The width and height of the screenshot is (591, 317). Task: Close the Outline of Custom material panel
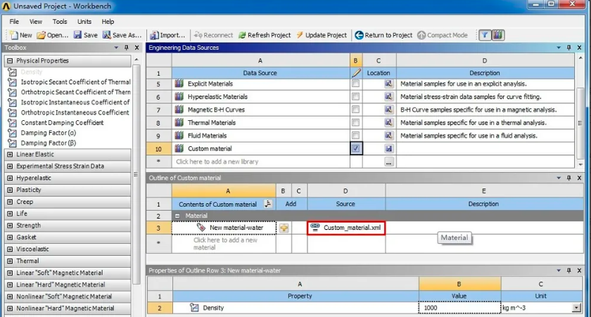click(579, 178)
